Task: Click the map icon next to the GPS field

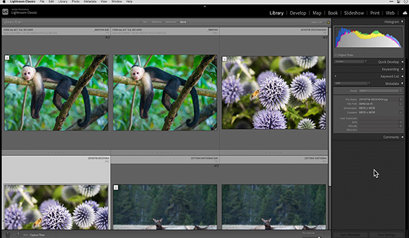Action: pos(400,122)
